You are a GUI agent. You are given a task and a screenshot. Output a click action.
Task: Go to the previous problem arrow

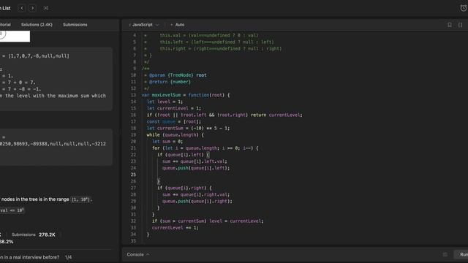pos(21,8)
